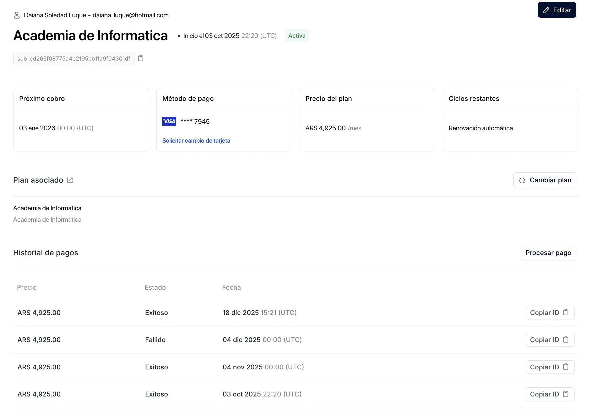
Task: Click the card number ending 7945
Action: (x=195, y=121)
